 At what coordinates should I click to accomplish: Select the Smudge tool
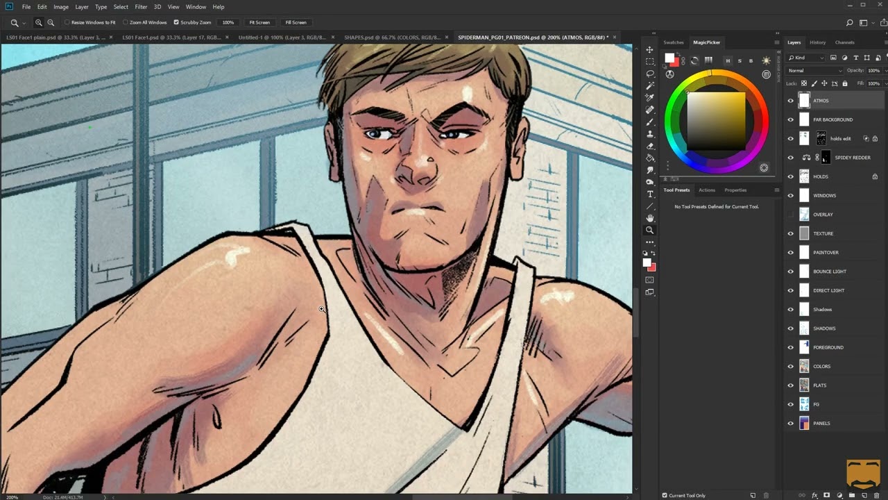click(650, 170)
